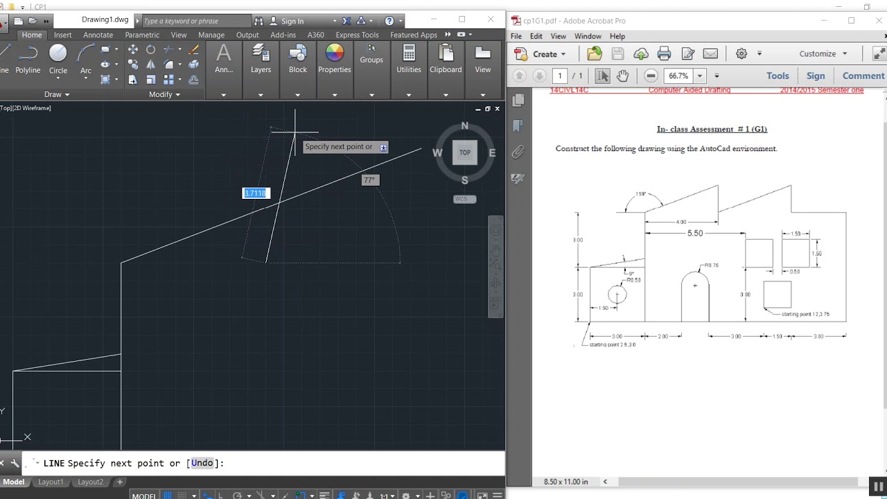
Task: Open the Block panel button
Action: tap(298, 59)
